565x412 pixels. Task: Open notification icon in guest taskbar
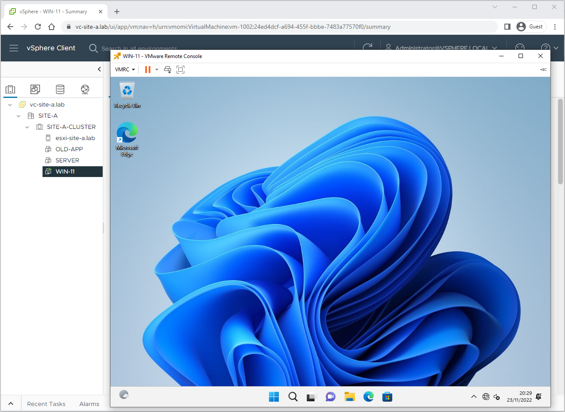[539, 397]
